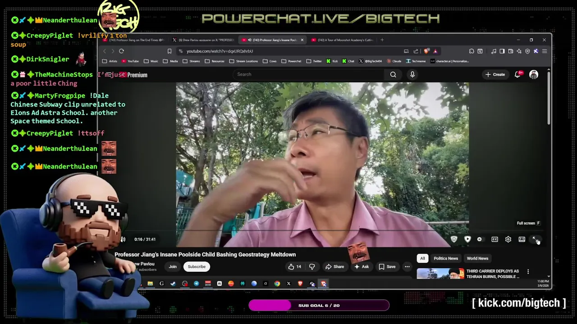
Task: Click the Share button under the video
Action: click(334, 266)
